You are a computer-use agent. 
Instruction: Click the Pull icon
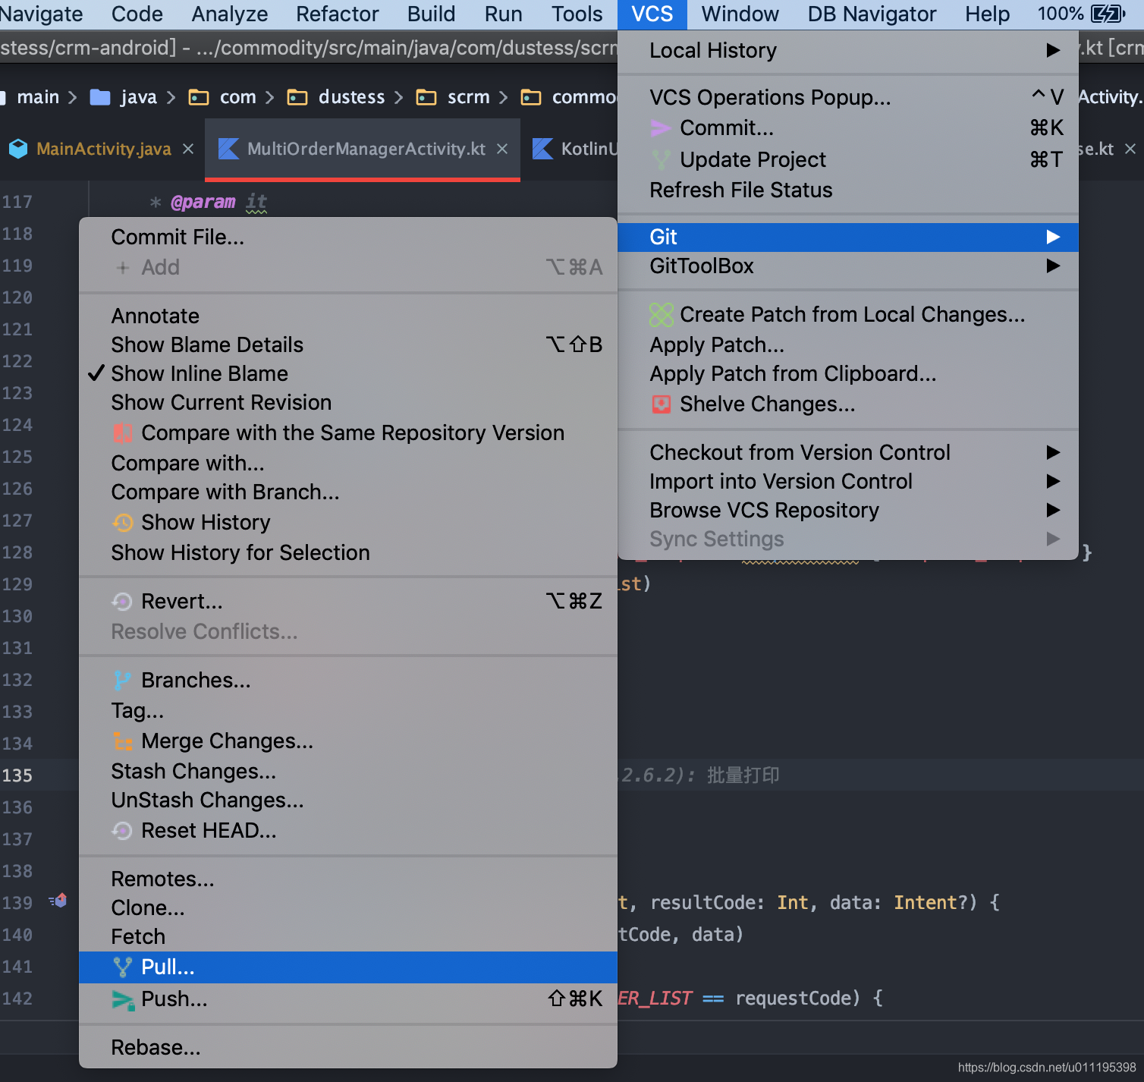coord(122,967)
